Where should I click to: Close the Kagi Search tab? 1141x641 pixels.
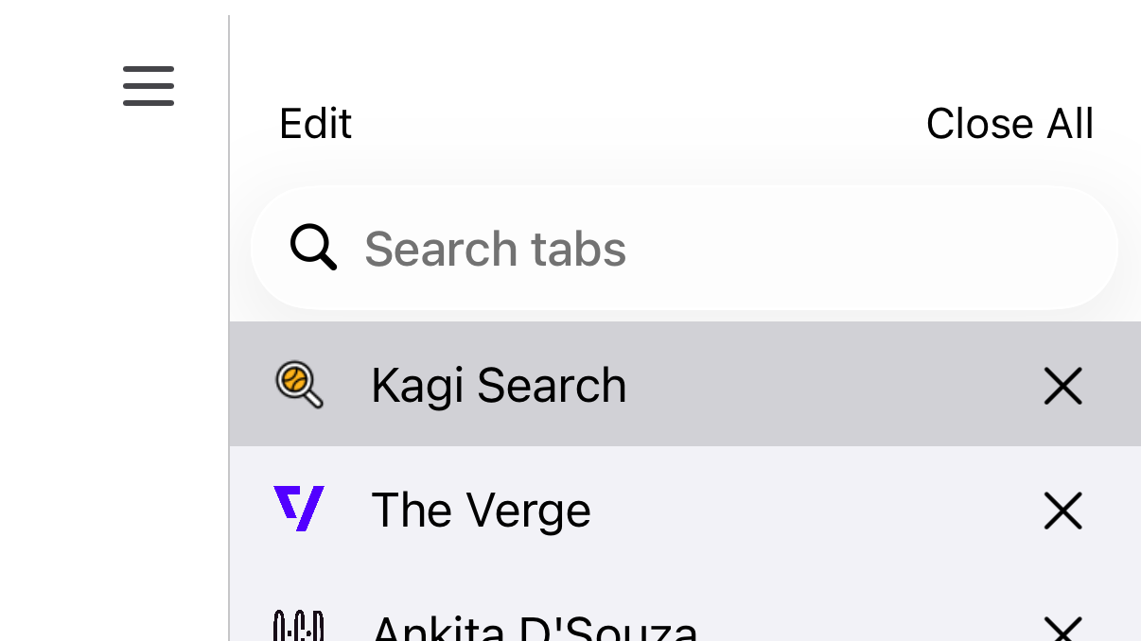[1062, 386]
